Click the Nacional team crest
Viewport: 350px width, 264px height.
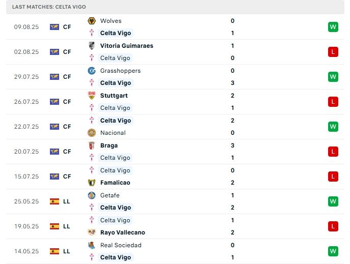point(92,133)
